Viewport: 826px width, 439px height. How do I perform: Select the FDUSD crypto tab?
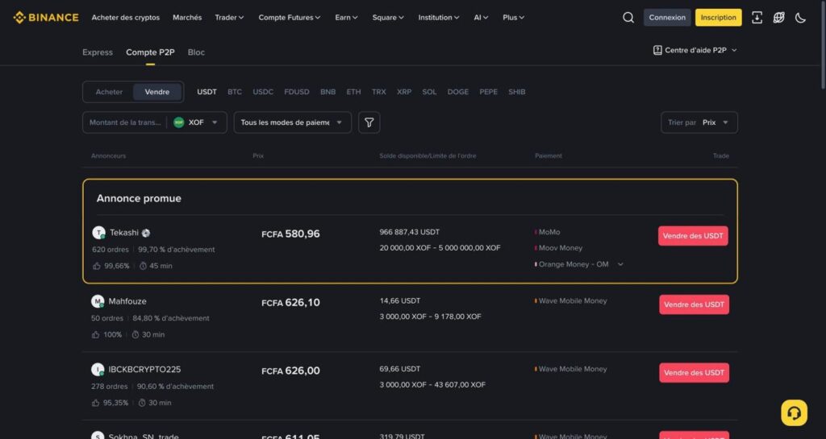pyautogui.click(x=297, y=92)
